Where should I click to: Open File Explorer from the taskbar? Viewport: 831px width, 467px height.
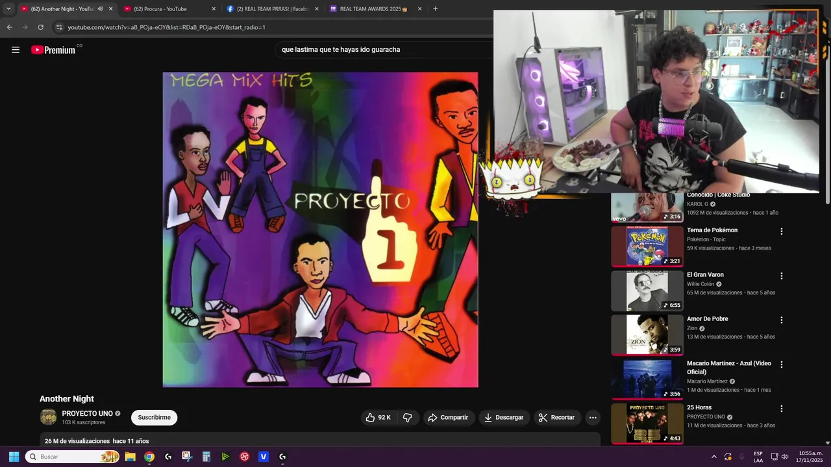(x=130, y=457)
